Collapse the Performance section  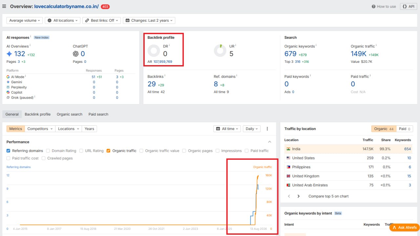click(x=270, y=142)
